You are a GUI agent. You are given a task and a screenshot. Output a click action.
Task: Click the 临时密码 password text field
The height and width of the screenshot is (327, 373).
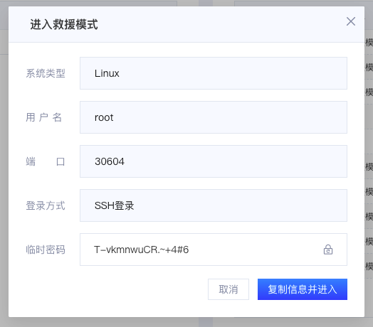214,250
